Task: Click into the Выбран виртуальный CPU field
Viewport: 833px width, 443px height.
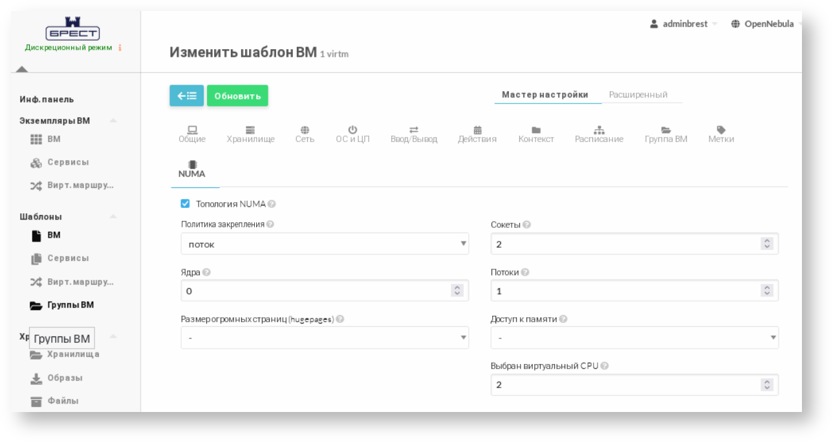Action: click(x=634, y=385)
